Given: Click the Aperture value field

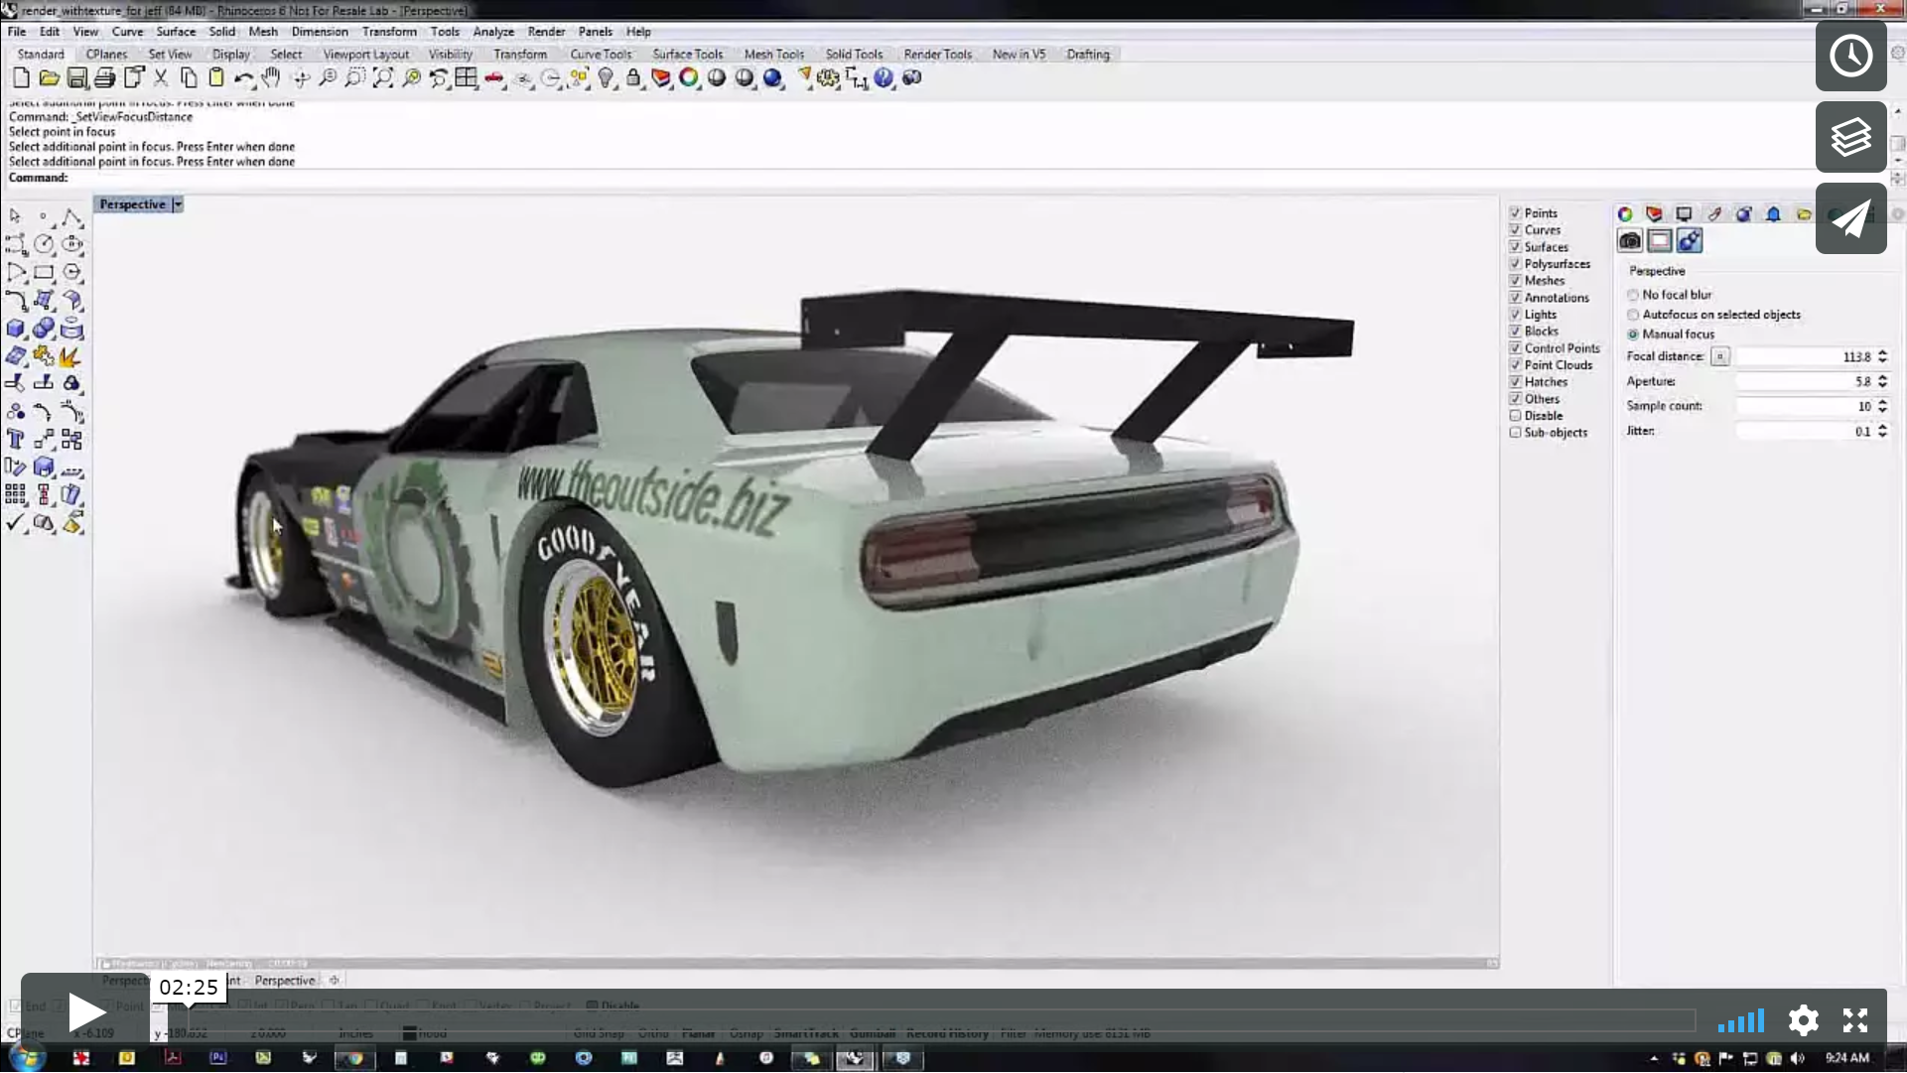Looking at the screenshot, I should tap(1805, 381).
